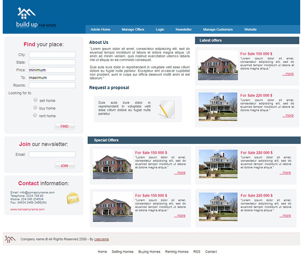Select the rent home radio button
This screenshot has height=255, width=302.
35,115
